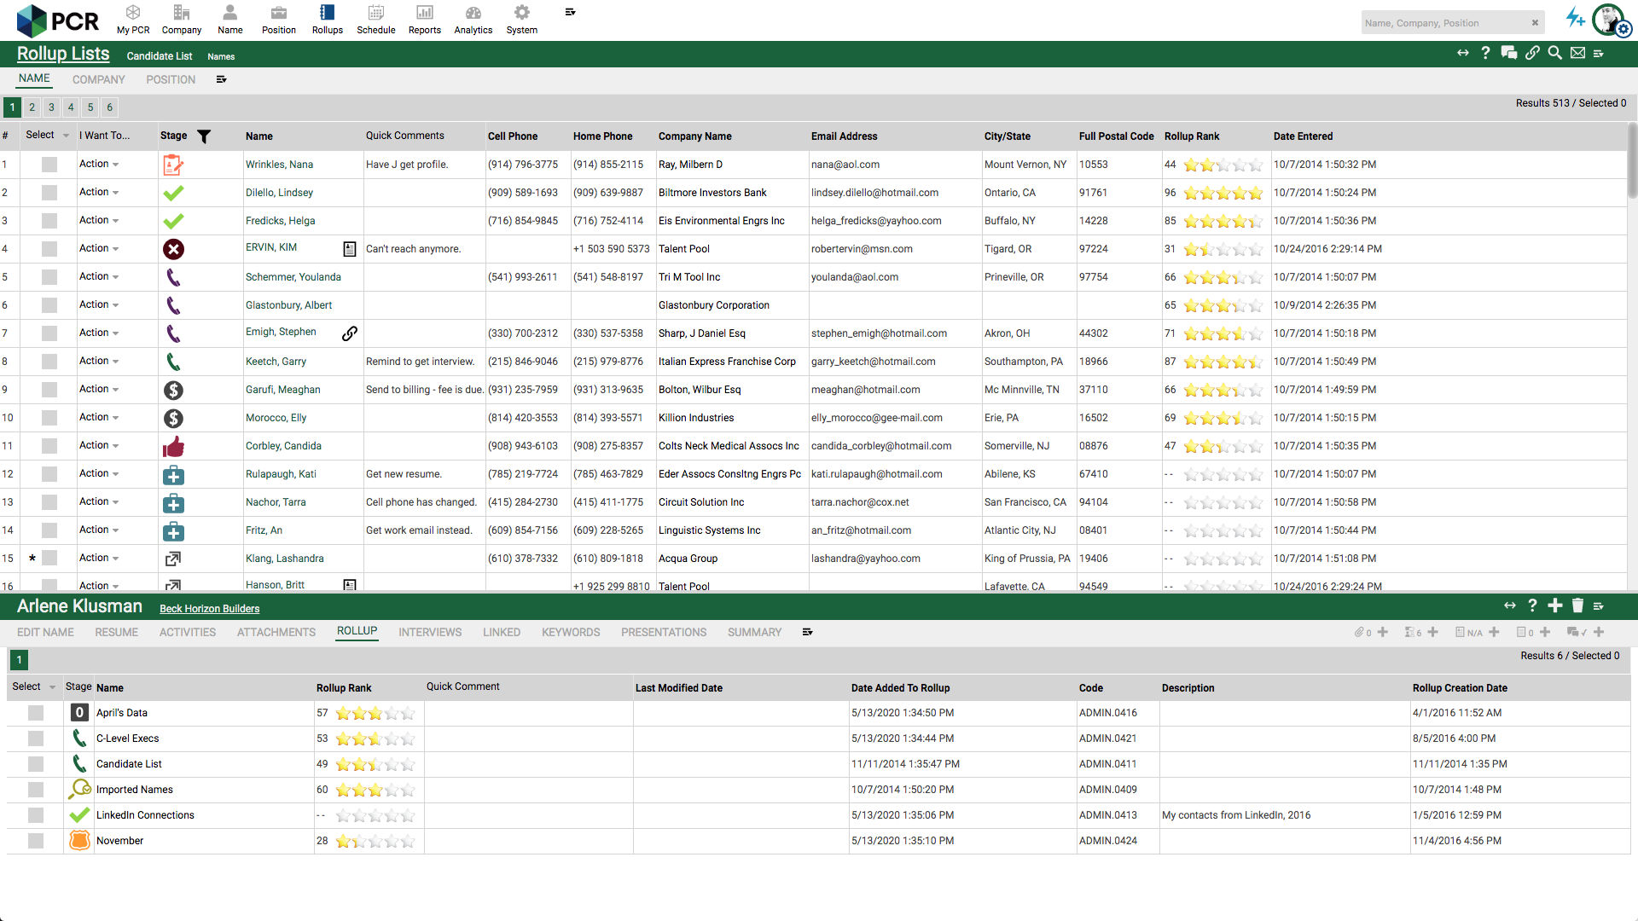1638x921 pixels.
Task: Click the Stage column filter funnel icon
Action: point(204,136)
